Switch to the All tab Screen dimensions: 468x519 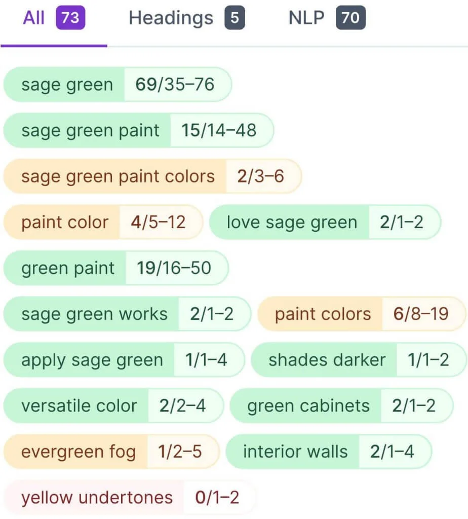[34, 19]
